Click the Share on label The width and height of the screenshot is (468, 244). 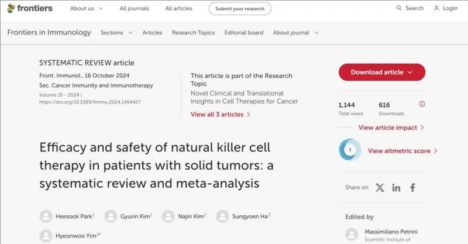(x=357, y=187)
